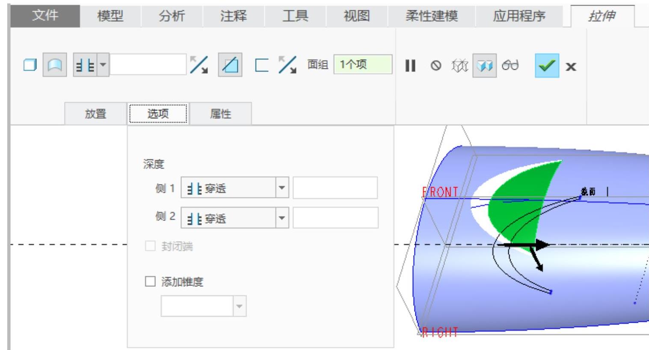Open the 文件 menu
Image resolution: width=649 pixels, height=350 pixels.
click(45, 16)
